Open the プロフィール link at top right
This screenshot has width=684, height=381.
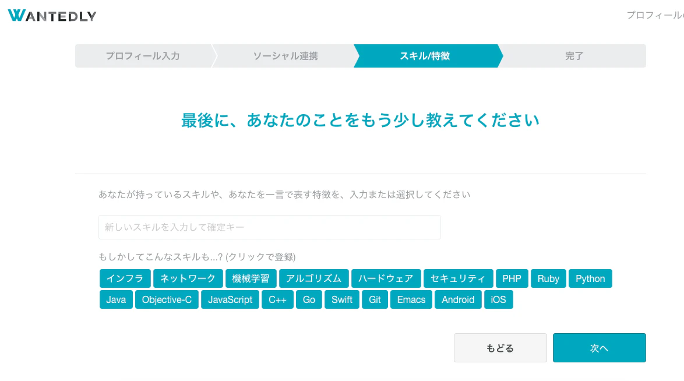[x=655, y=15]
